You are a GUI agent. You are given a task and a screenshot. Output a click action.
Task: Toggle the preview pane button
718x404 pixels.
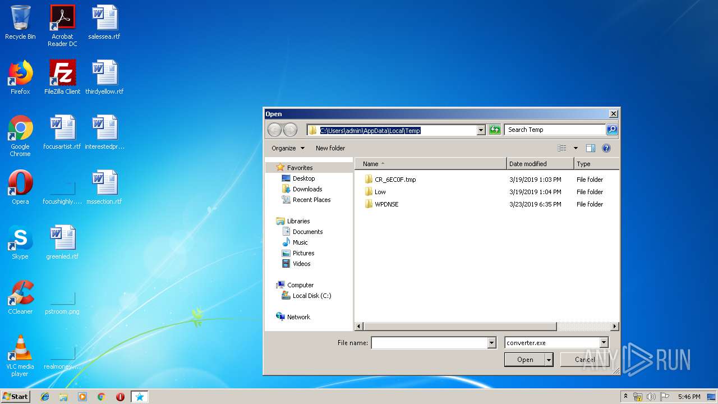pos(590,148)
